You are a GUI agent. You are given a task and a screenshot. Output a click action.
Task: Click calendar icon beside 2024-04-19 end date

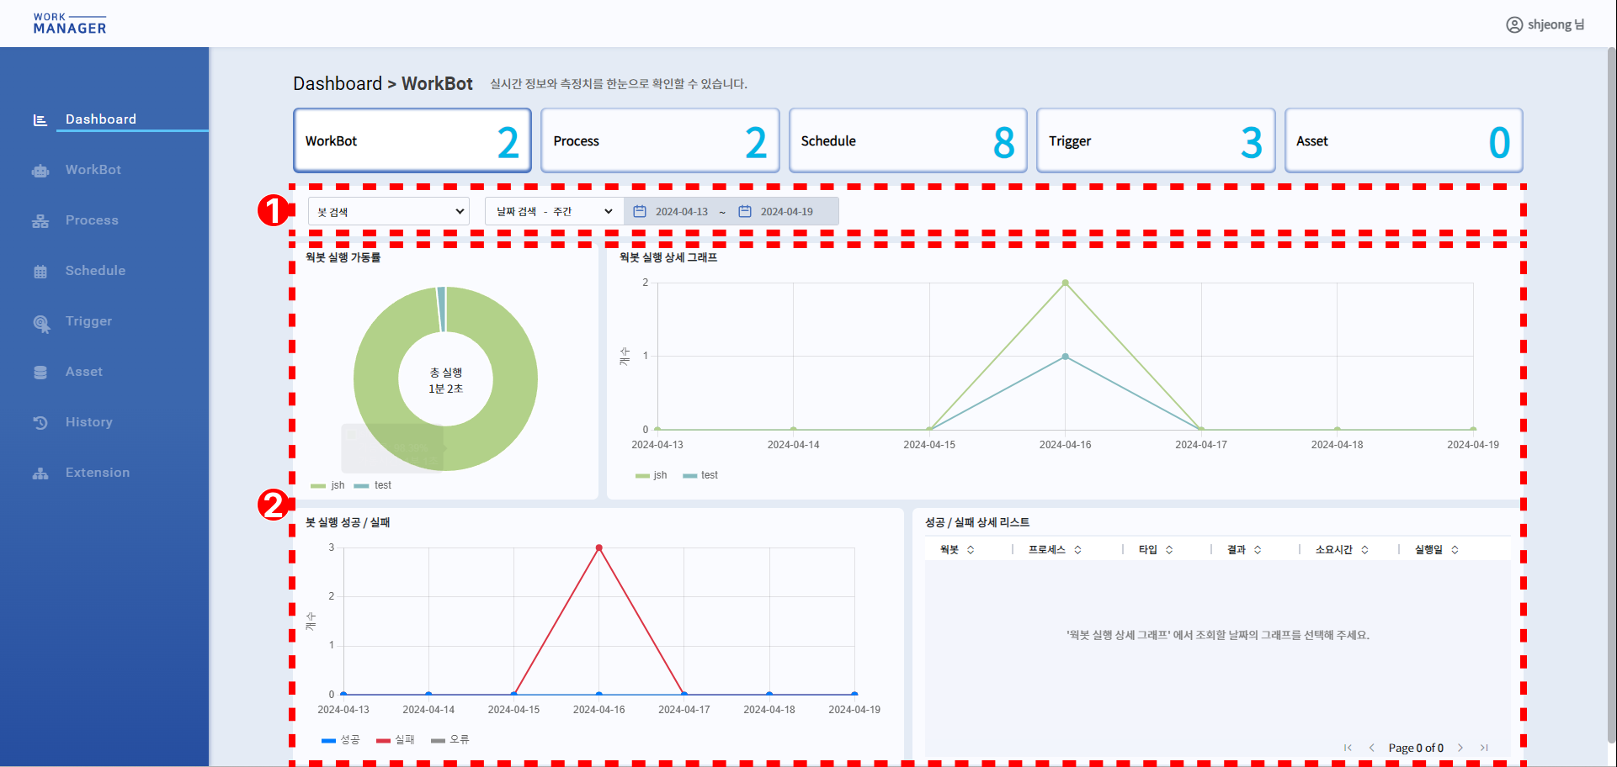tap(745, 211)
